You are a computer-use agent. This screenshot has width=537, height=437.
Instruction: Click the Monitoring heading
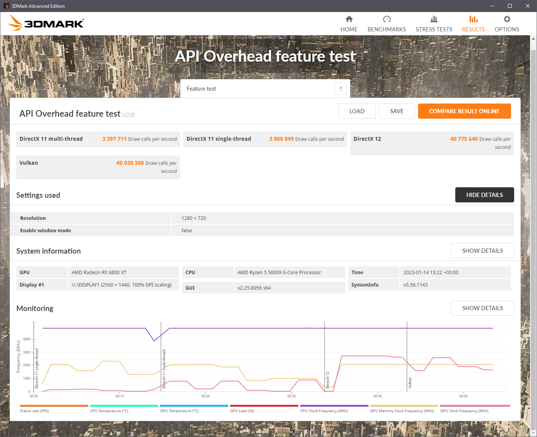coord(35,309)
